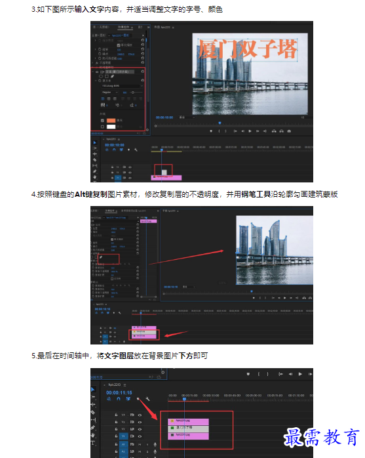Open the zoom fit dropdown in step 3 monitor
This screenshot has width=365, height=458.
(187, 117)
